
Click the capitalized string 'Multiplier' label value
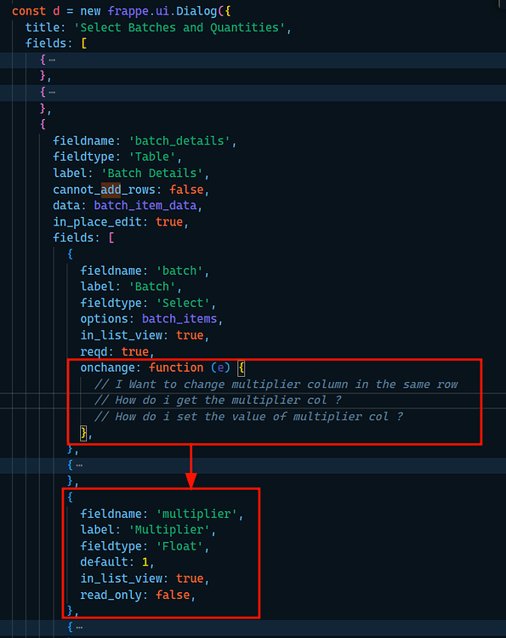pos(169,530)
